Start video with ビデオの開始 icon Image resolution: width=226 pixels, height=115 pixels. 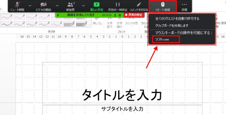[43, 6]
